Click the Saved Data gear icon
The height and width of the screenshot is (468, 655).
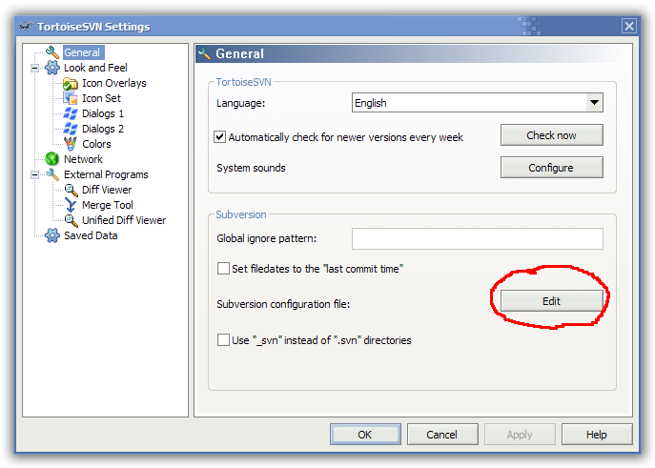pyautogui.click(x=52, y=235)
